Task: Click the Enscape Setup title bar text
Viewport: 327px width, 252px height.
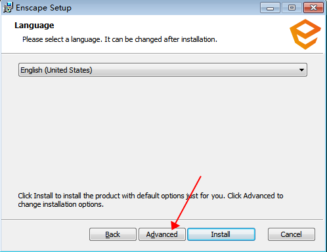Action: pos(43,8)
